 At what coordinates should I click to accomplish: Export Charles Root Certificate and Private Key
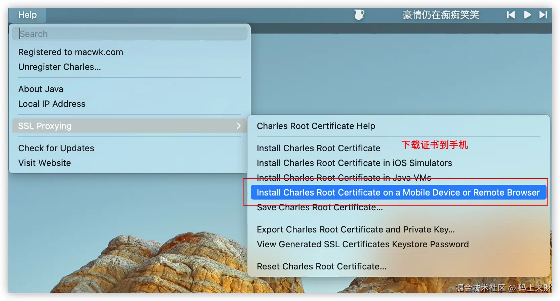point(356,229)
